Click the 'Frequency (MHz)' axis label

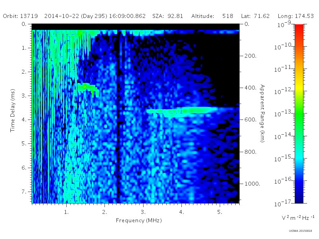[x=139, y=220]
